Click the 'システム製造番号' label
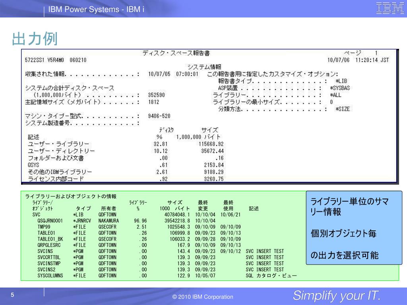 point(48,123)
